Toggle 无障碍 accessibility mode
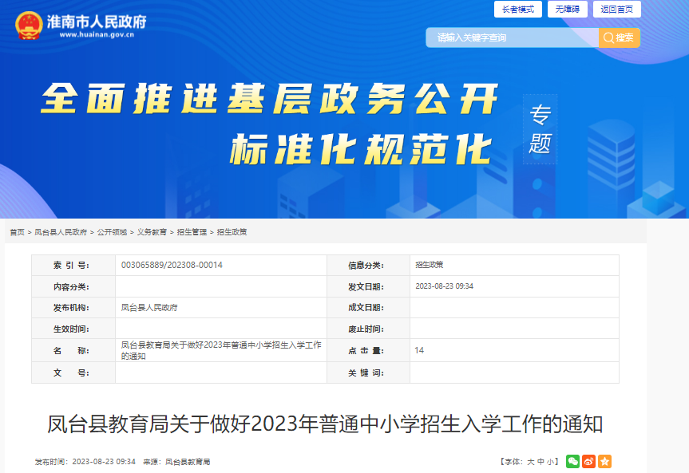689x473 pixels. point(567,10)
